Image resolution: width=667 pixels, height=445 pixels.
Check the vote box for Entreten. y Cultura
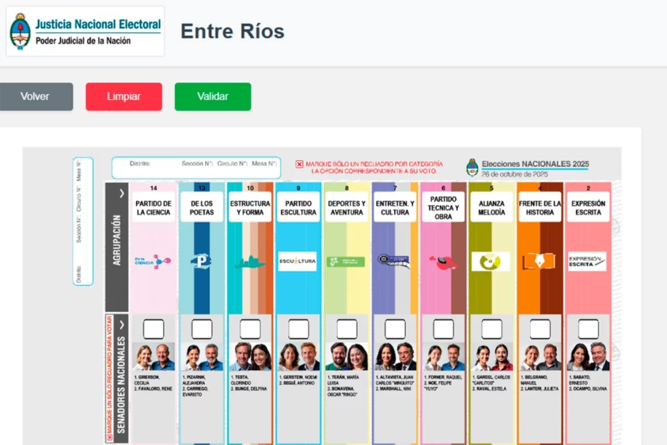coord(395,329)
